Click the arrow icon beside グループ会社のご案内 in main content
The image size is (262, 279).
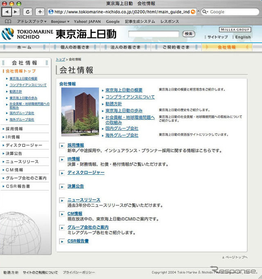click(x=62, y=228)
